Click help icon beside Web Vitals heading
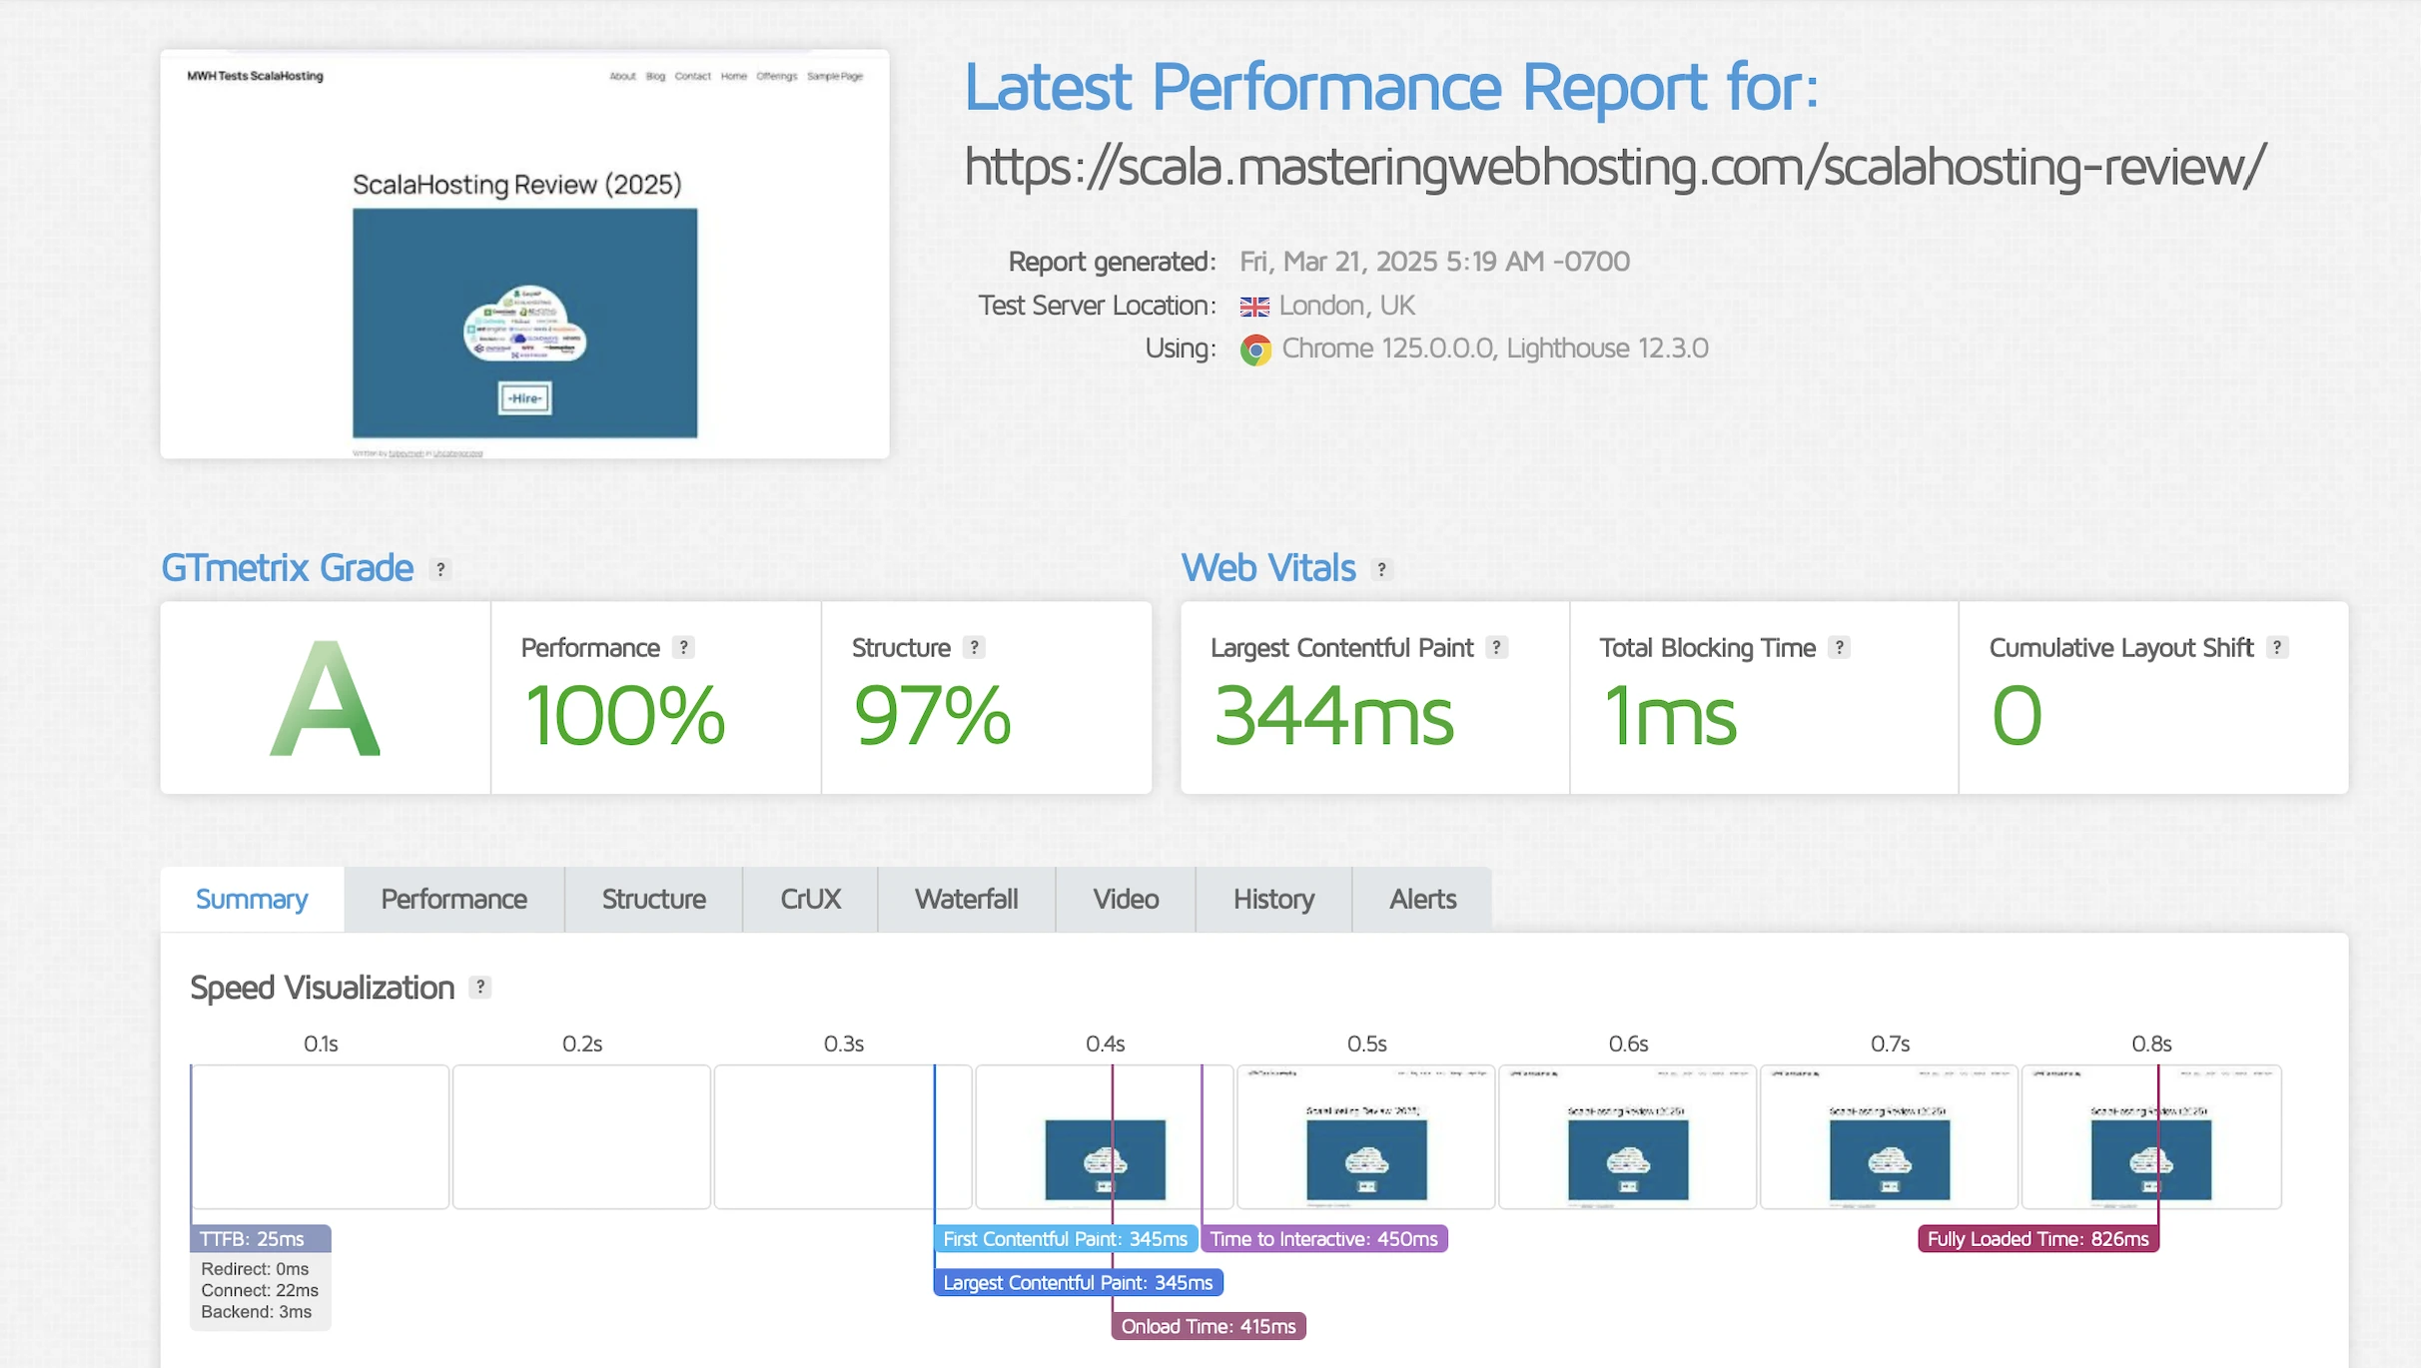 point(1381,569)
